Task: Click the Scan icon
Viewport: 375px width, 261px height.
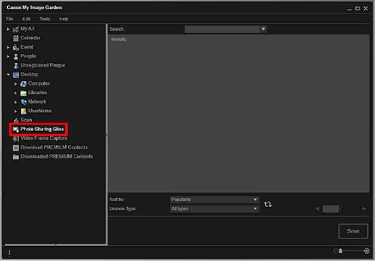Action: coord(16,120)
